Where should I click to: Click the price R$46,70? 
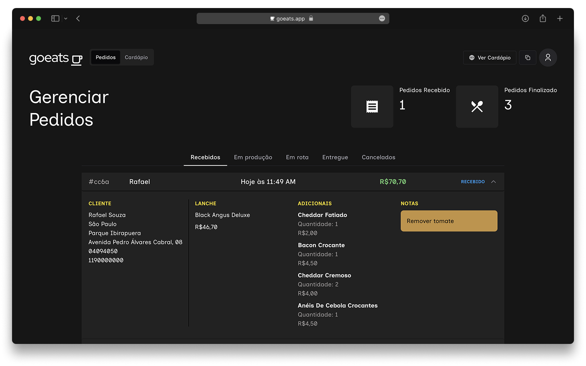click(x=206, y=227)
